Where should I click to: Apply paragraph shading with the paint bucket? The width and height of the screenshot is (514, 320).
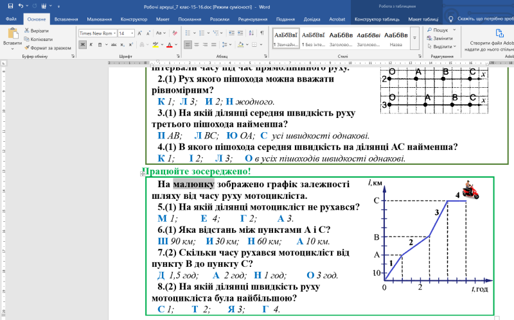[x=240, y=44]
